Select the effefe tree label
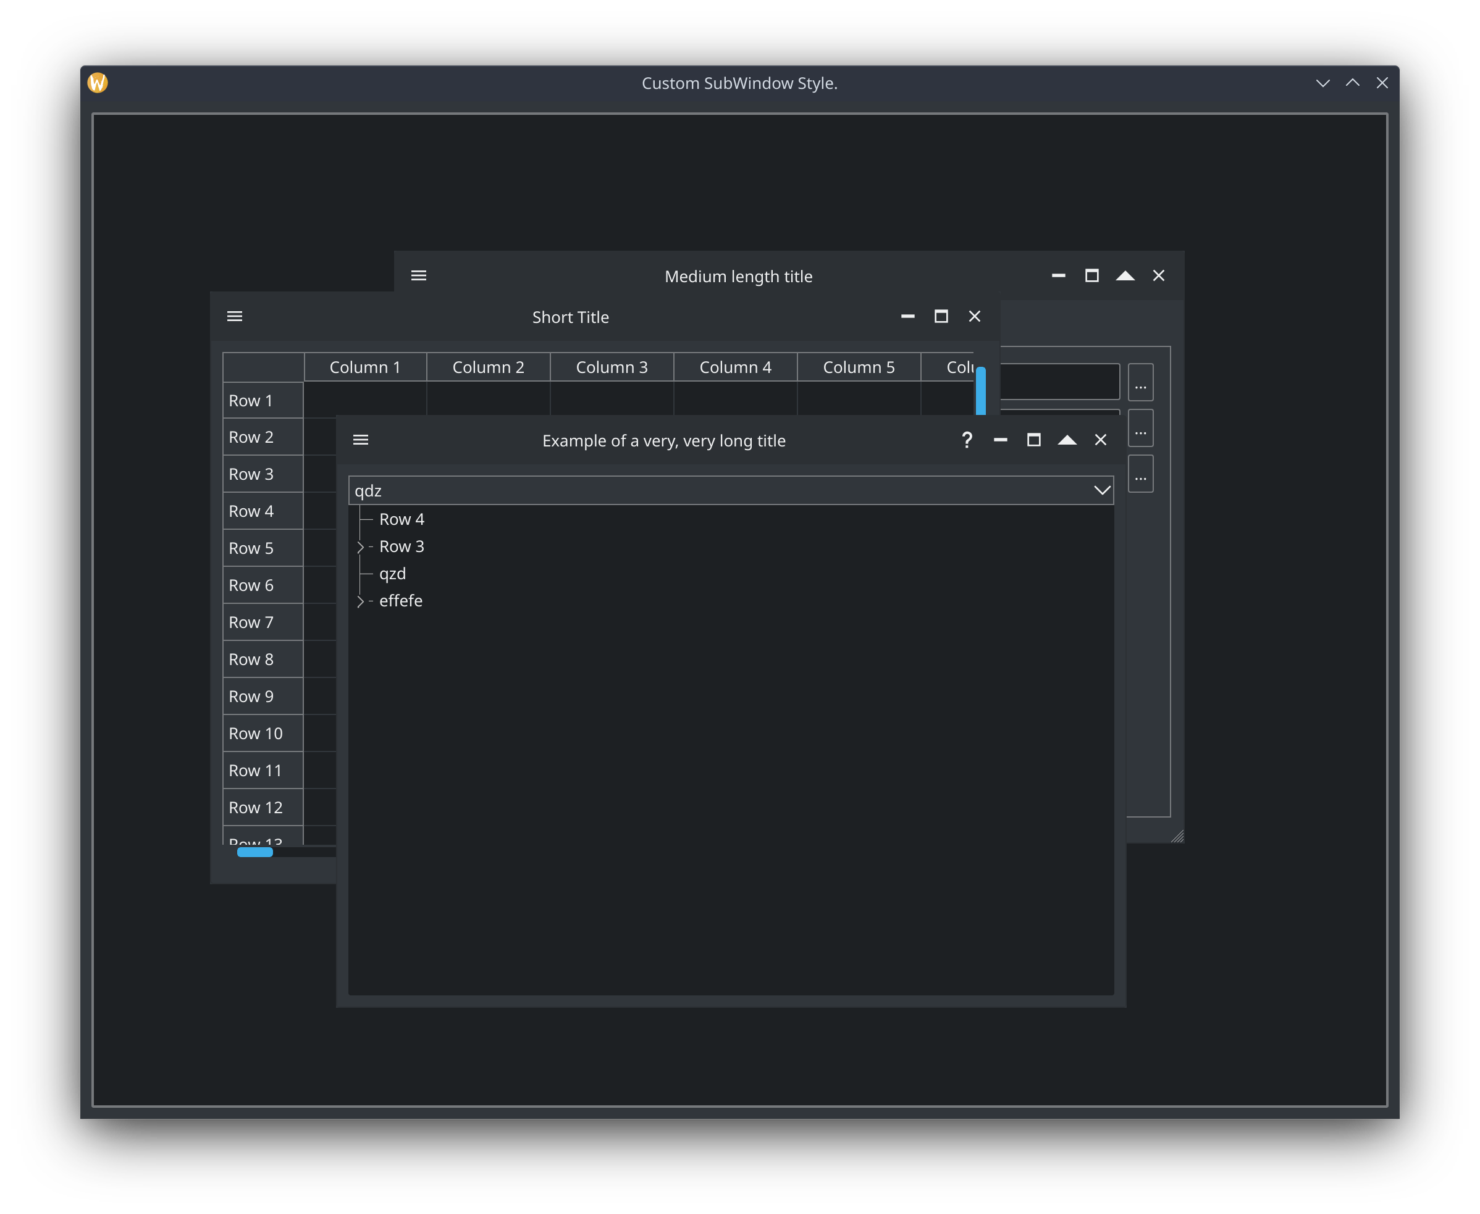The image size is (1480, 1214). (x=401, y=601)
